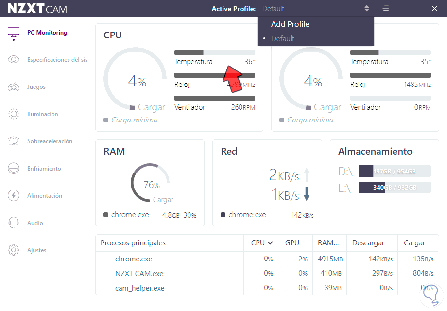Click the D:\ drive usage bar

pyautogui.click(x=395, y=171)
